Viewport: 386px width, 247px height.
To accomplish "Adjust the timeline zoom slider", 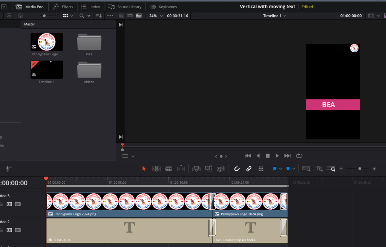I will [360, 169].
